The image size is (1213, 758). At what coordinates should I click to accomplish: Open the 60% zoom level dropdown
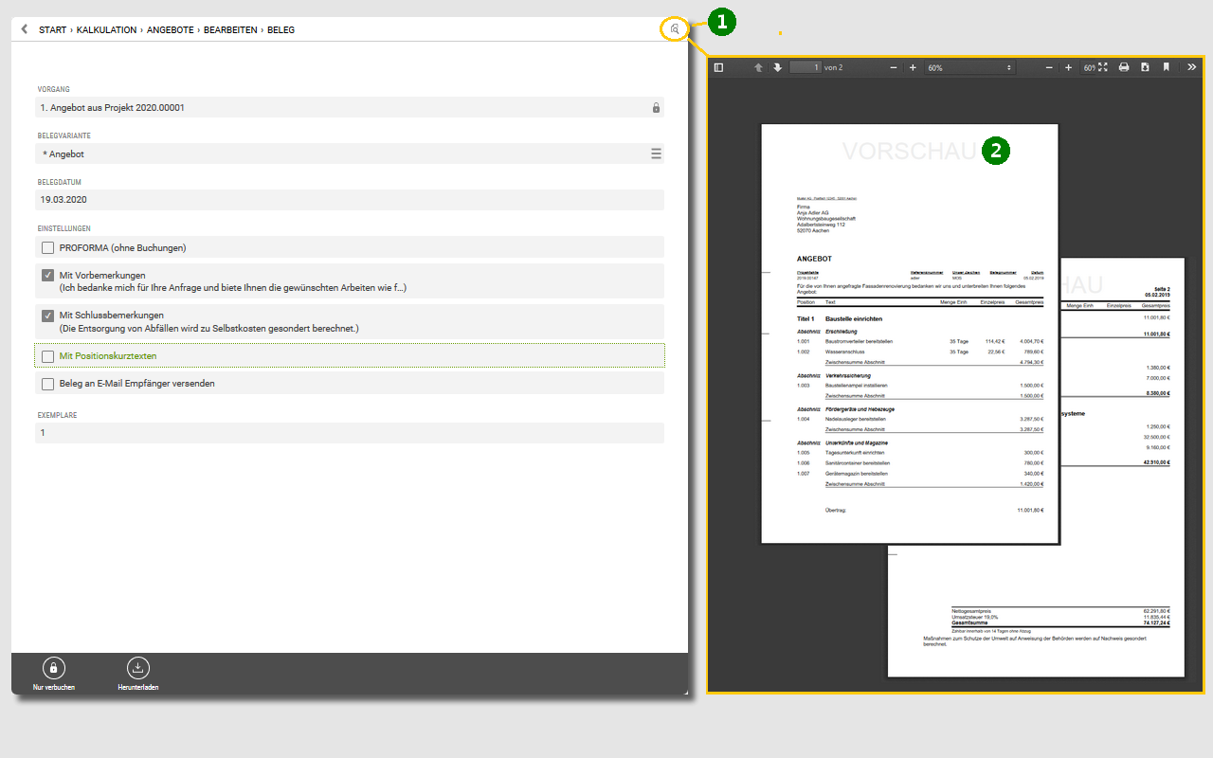pyautogui.click(x=969, y=68)
